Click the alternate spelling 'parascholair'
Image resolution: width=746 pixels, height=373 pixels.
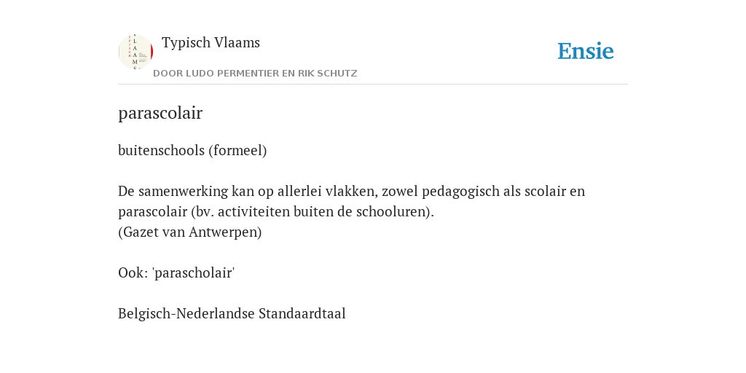[x=194, y=273]
